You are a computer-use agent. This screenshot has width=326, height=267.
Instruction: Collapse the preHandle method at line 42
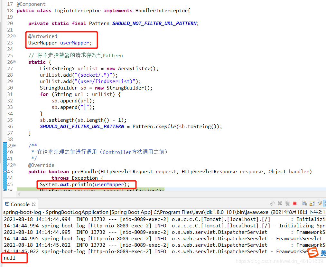pos(14,165)
